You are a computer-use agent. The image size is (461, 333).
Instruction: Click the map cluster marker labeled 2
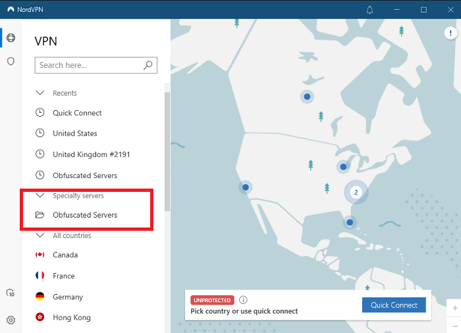[356, 193]
